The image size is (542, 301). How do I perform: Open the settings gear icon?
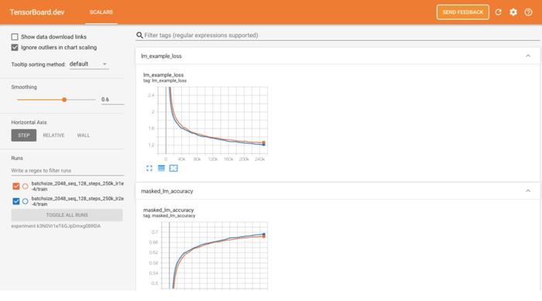point(513,12)
